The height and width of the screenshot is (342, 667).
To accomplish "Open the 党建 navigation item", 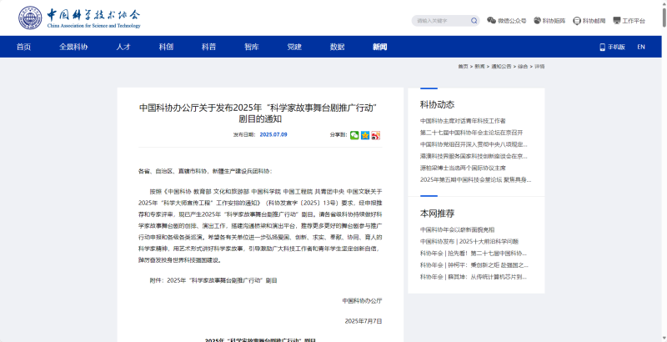I will click(294, 47).
